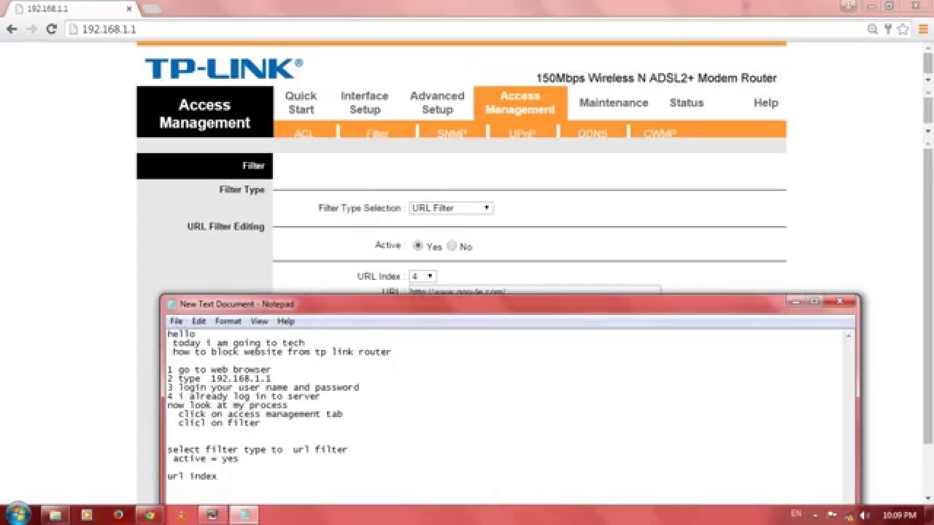The height and width of the screenshot is (525, 934).
Task: Open Notepad Format menu
Action: pos(228,321)
